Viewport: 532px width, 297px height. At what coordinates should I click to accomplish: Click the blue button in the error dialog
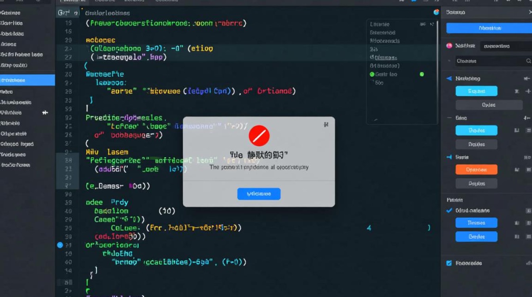pos(259,194)
